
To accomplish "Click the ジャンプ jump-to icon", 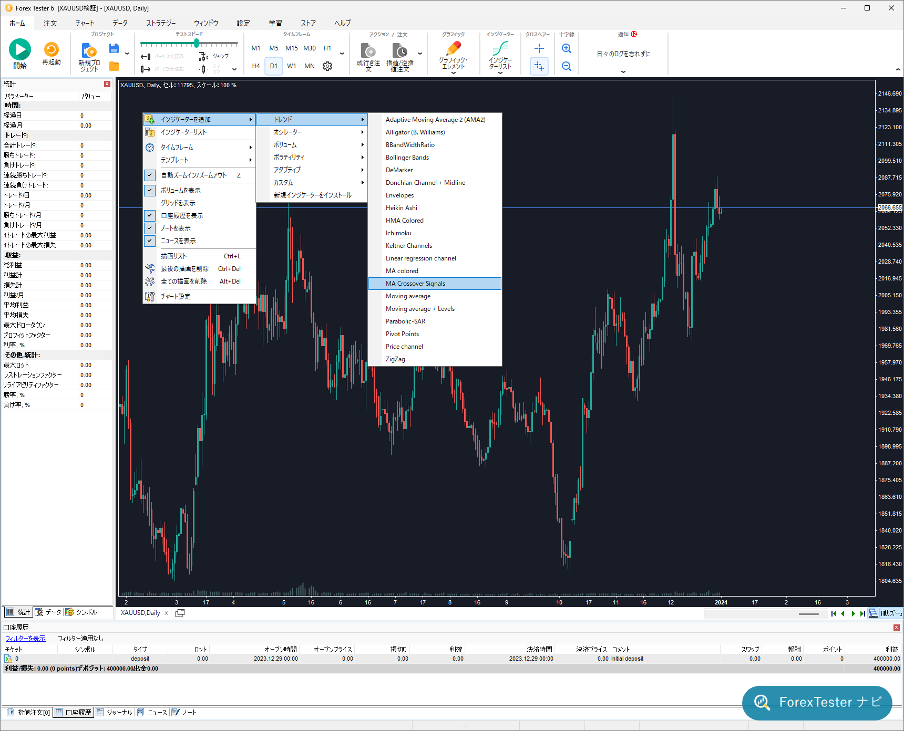I will click(x=204, y=57).
